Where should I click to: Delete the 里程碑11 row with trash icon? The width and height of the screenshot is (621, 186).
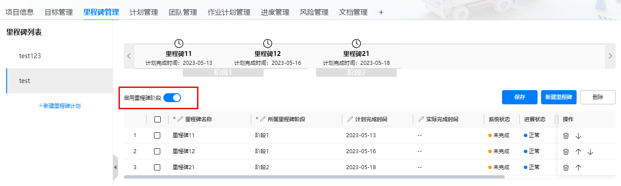tap(566, 136)
